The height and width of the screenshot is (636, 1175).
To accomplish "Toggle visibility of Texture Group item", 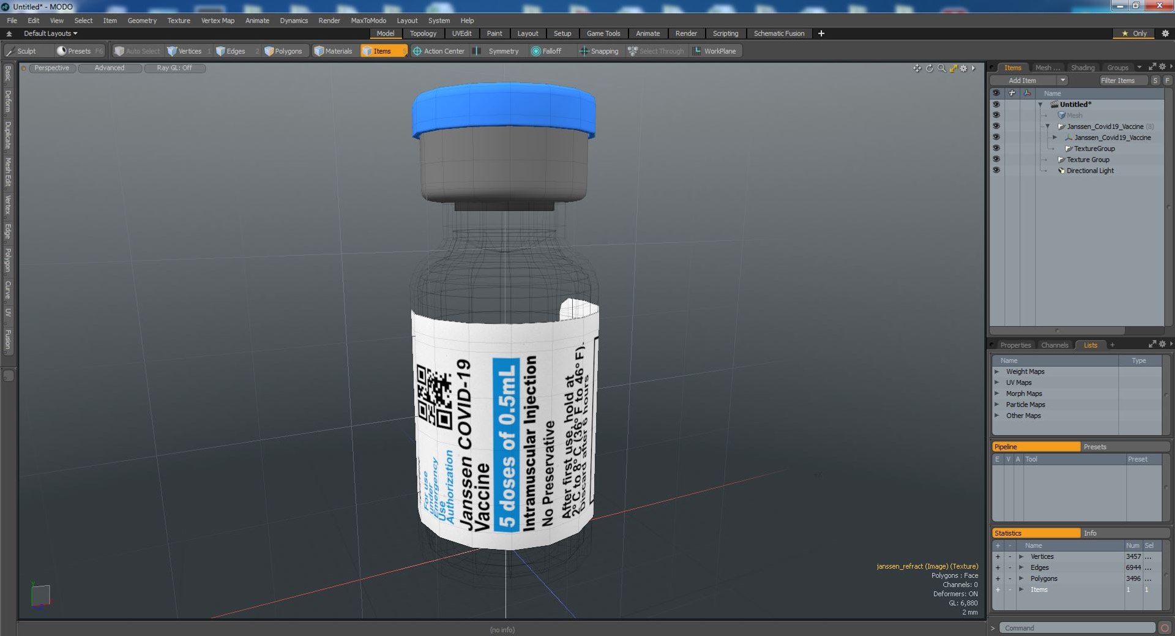I will [x=996, y=159].
